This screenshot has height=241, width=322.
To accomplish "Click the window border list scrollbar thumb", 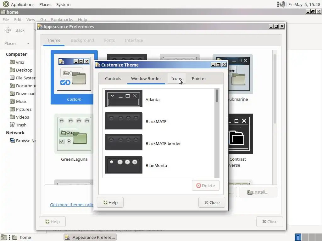I will tap(217, 96).
